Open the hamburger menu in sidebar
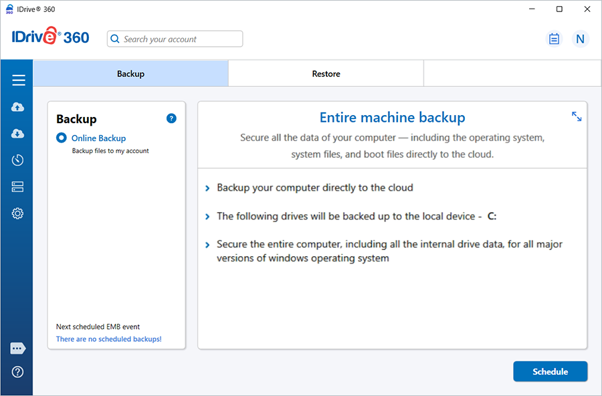The width and height of the screenshot is (602, 396). pos(18,80)
